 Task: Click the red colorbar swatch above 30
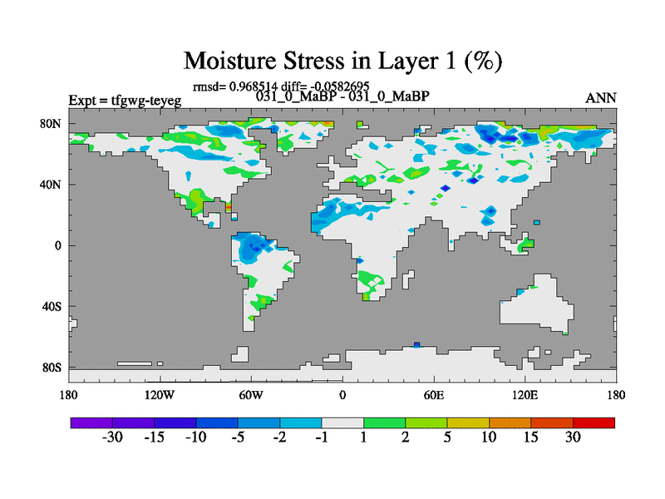[594, 422]
